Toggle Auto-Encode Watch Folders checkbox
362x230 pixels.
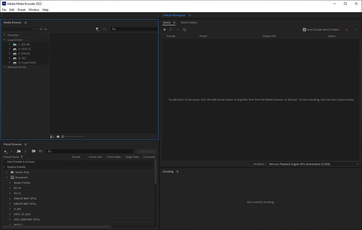tap(304, 29)
